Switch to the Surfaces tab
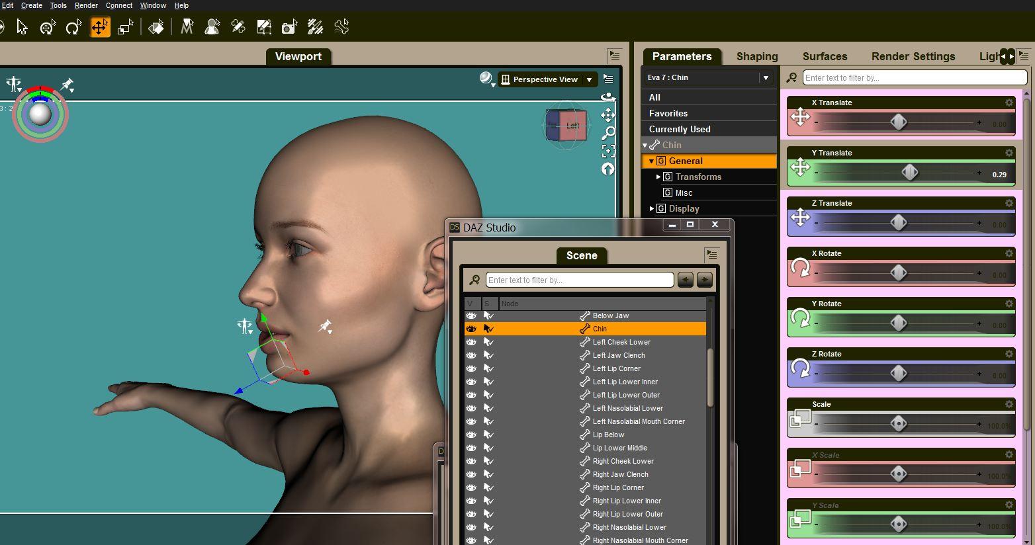Image resolution: width=1035 pixels, height=545 pixels. tap(825, 56)
